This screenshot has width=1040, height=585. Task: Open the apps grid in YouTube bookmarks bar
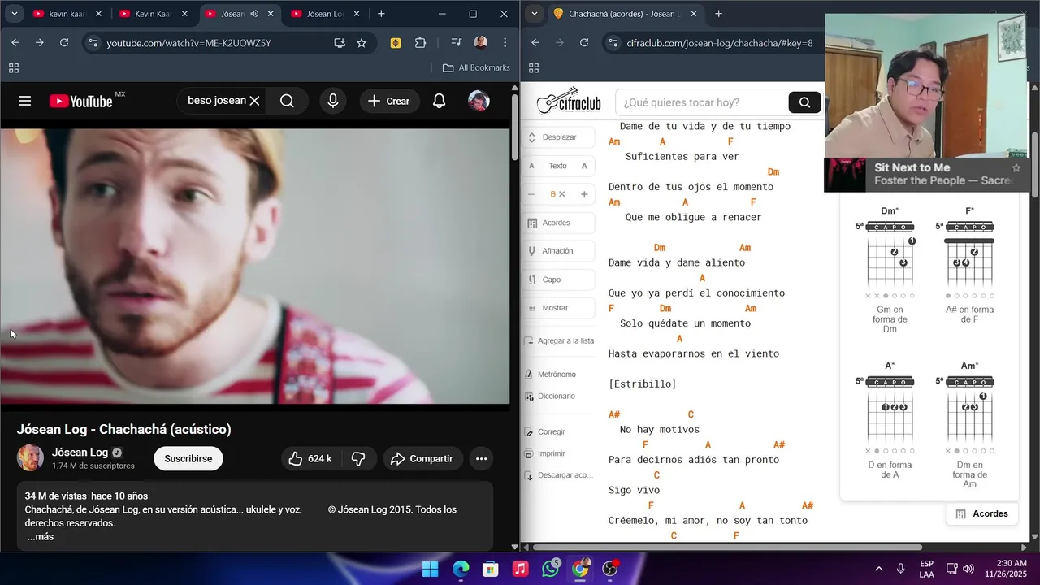[14, 67]
